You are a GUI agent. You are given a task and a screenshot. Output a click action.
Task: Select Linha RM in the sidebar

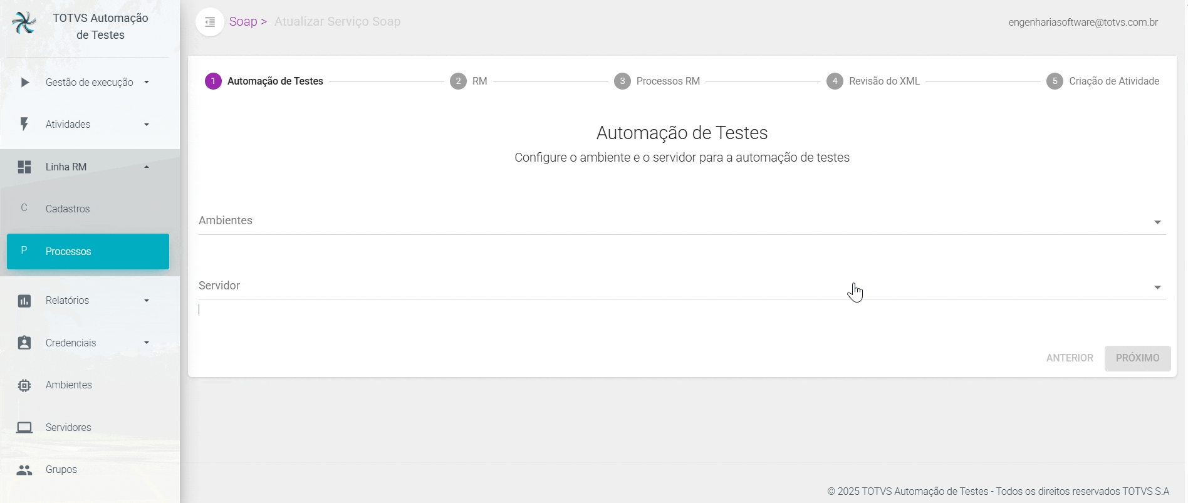pyautogui.click(x=88, y=167)
